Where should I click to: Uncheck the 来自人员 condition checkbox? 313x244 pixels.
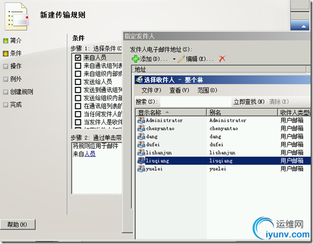pos(78,57)
